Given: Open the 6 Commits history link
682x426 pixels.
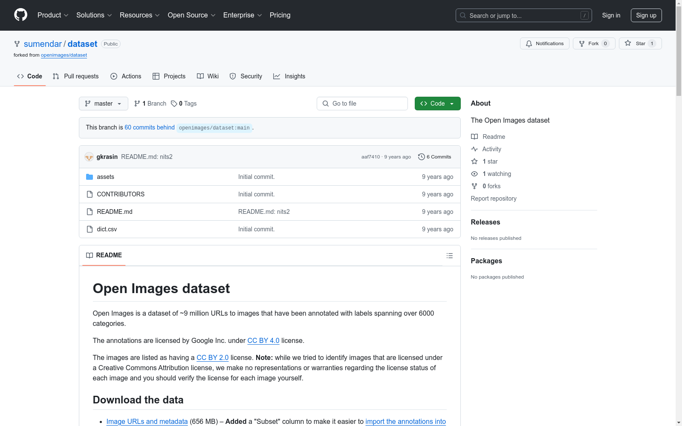Looking at the screenshot, I should pos(435,157).
